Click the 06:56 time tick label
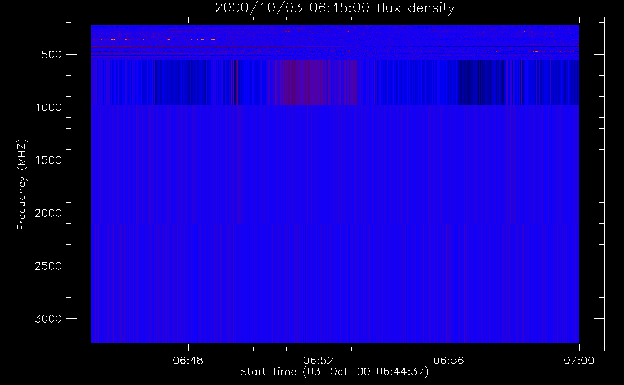This screenshot has width=624, height=385. (449, 361)
